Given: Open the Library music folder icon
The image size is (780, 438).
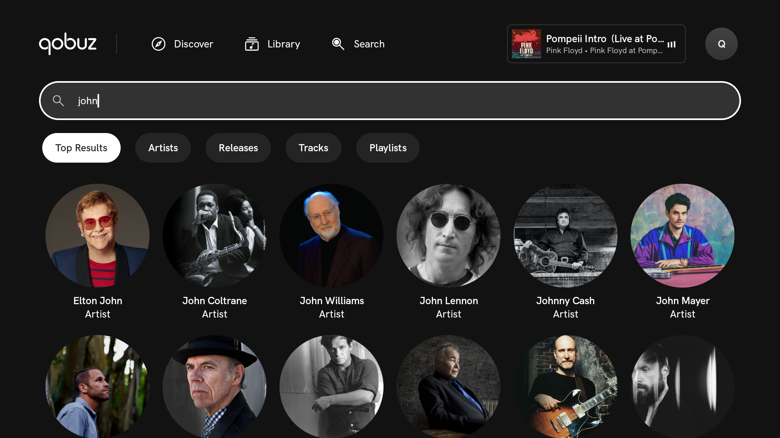Looking at the screenshot, I should point(252,44).
